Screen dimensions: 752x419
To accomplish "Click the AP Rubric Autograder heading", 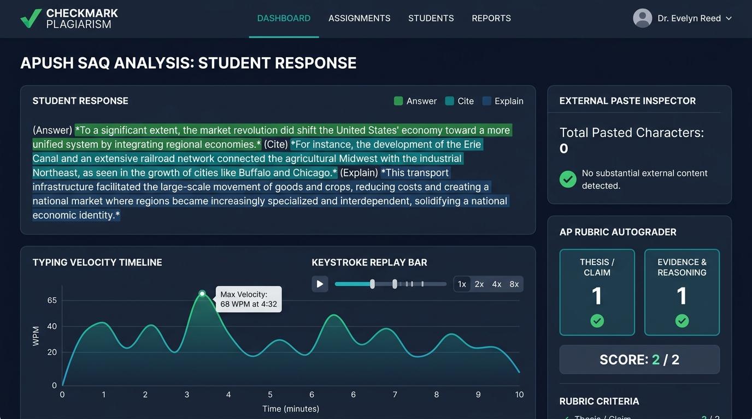I will pyautogui.click(x=618, y=232).
